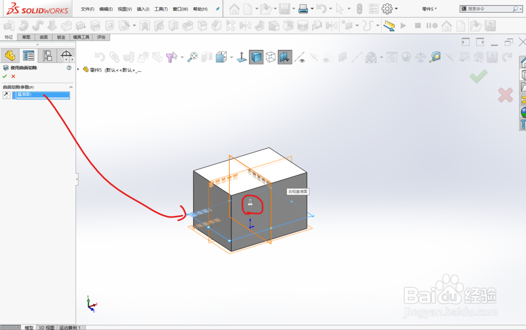
Task: Open the Select cursor dropdown arrow
Action: (x=349, y=9)
